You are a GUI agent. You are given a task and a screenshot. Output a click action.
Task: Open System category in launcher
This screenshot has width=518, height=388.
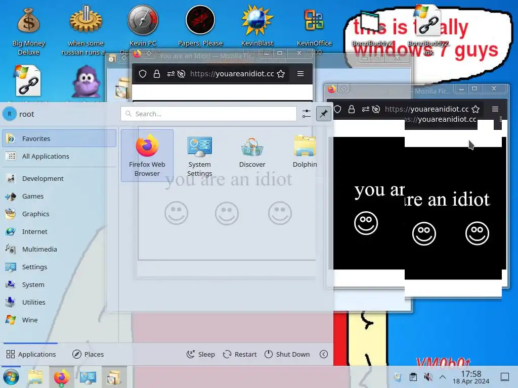point(59,284)
